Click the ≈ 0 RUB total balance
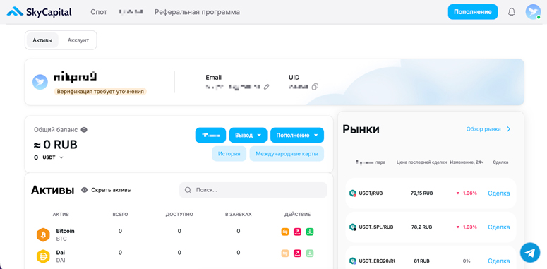547x269 pixels. click(56, 145)
